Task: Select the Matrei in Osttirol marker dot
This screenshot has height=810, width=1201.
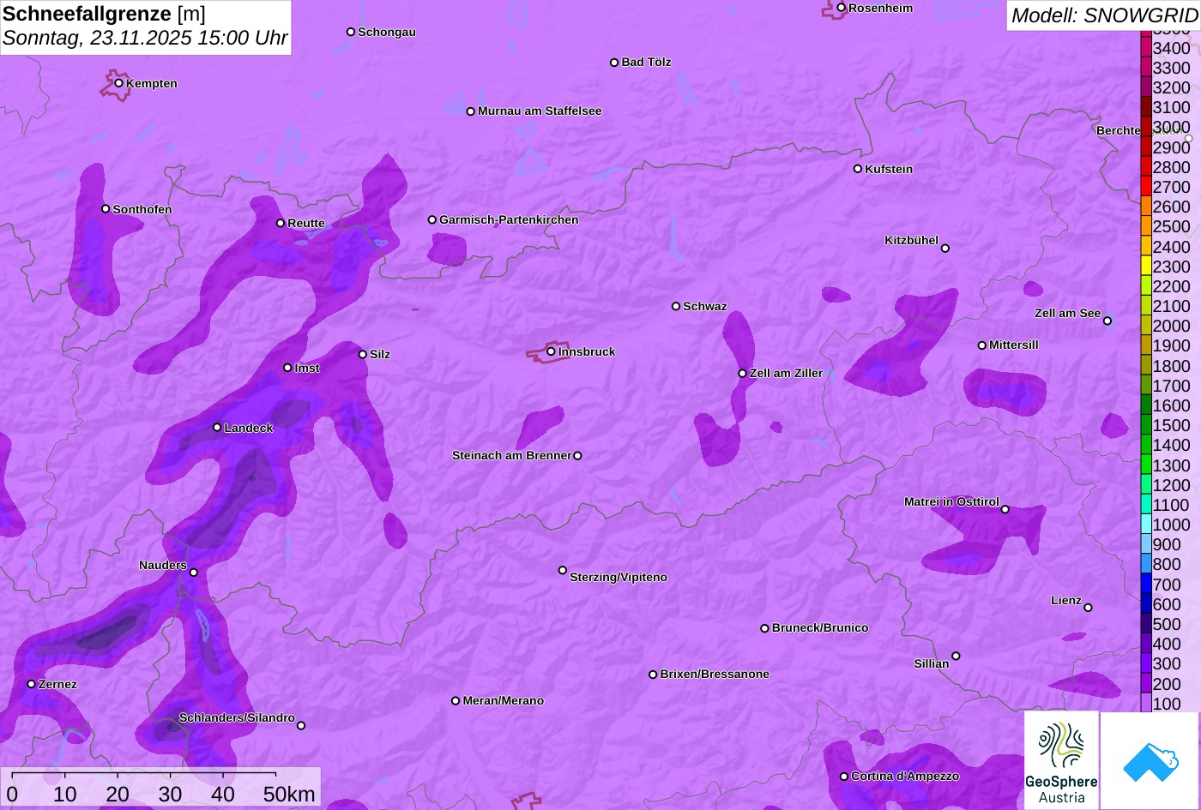Action: pos(1005,509)
